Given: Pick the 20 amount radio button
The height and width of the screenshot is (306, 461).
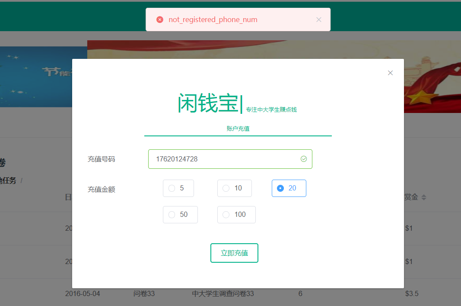Looking at the screenshot, I should pyautogui.click(x=280, y=188).
